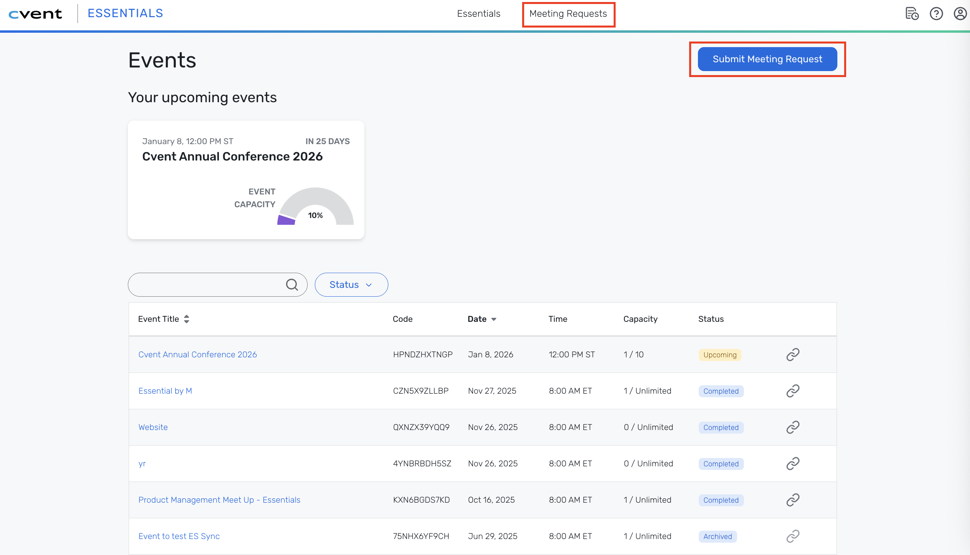
Task: Click the event capacity 10% gauge
Action: 315,208
